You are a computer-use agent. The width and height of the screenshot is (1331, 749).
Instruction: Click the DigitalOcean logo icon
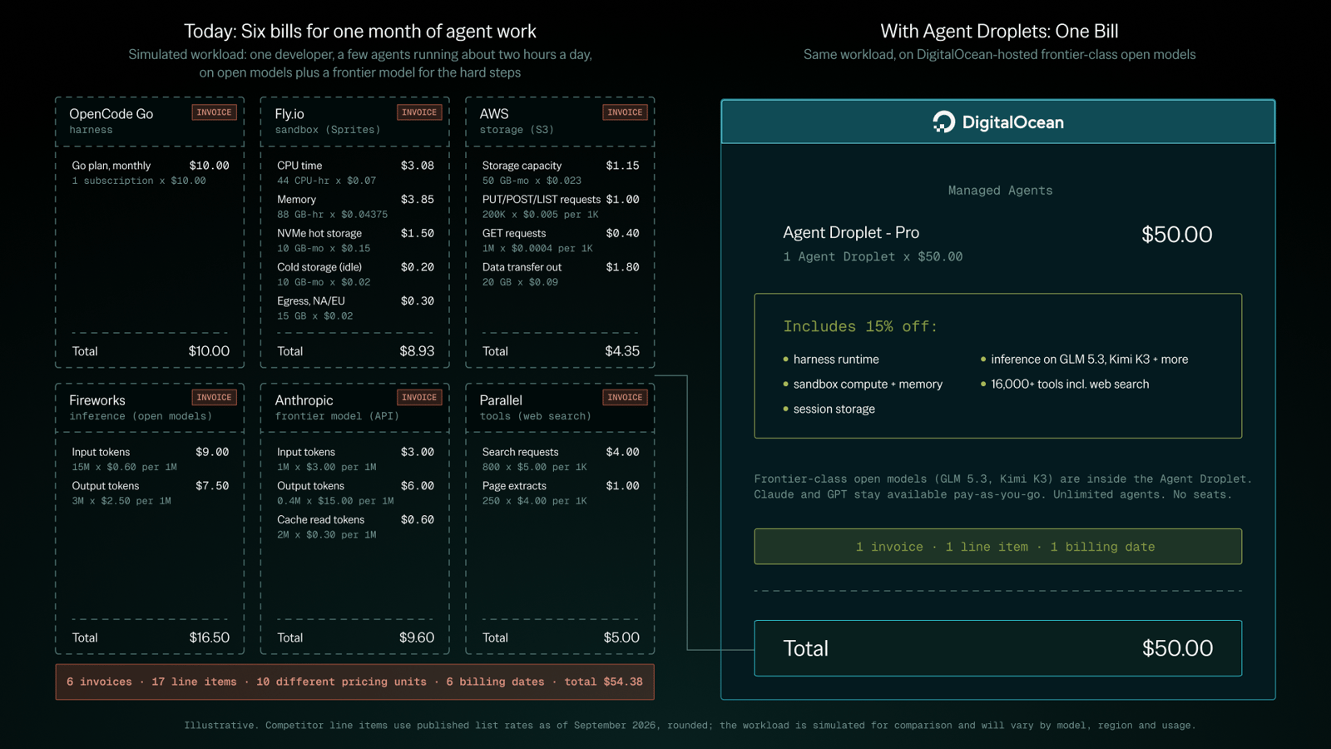click(943, 122)
